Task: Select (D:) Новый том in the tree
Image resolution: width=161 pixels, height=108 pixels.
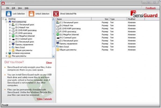Action: 22,27
